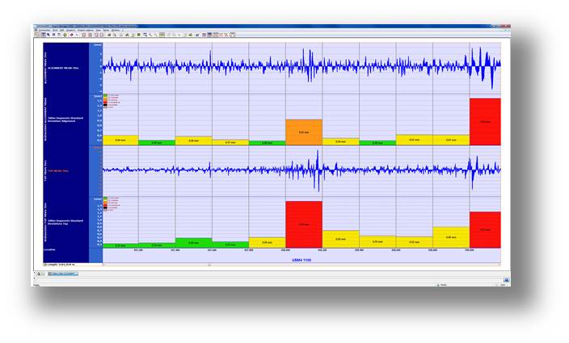Click the black legend swatch in the Alignment deviation chart

click(105, 105)
